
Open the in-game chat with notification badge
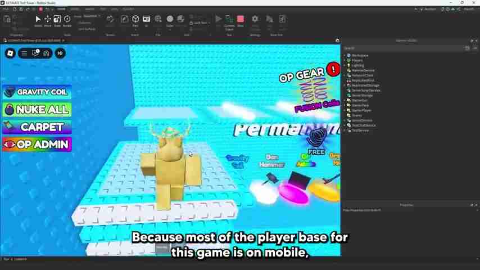coord(35,53)
